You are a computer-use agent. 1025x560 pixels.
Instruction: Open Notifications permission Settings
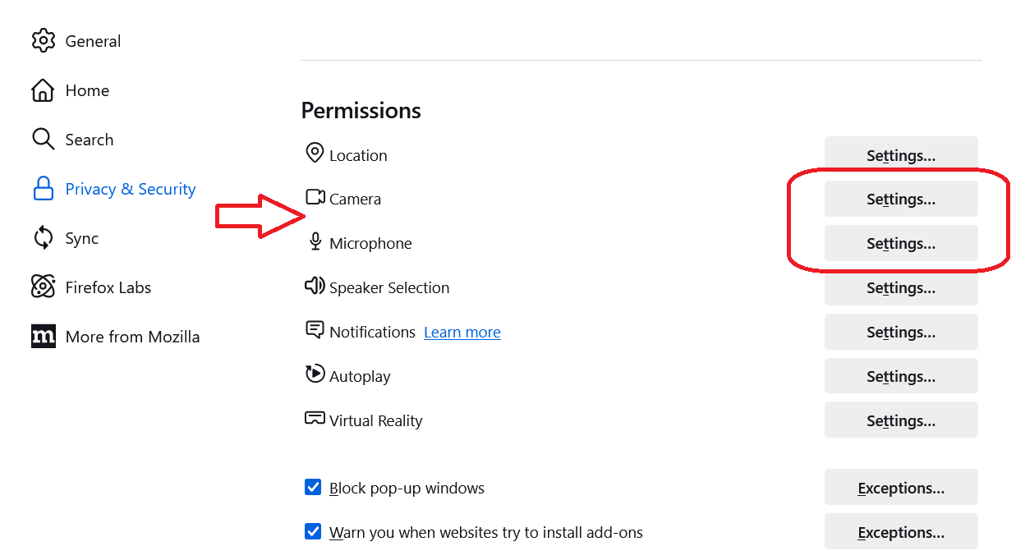[900, 333]
